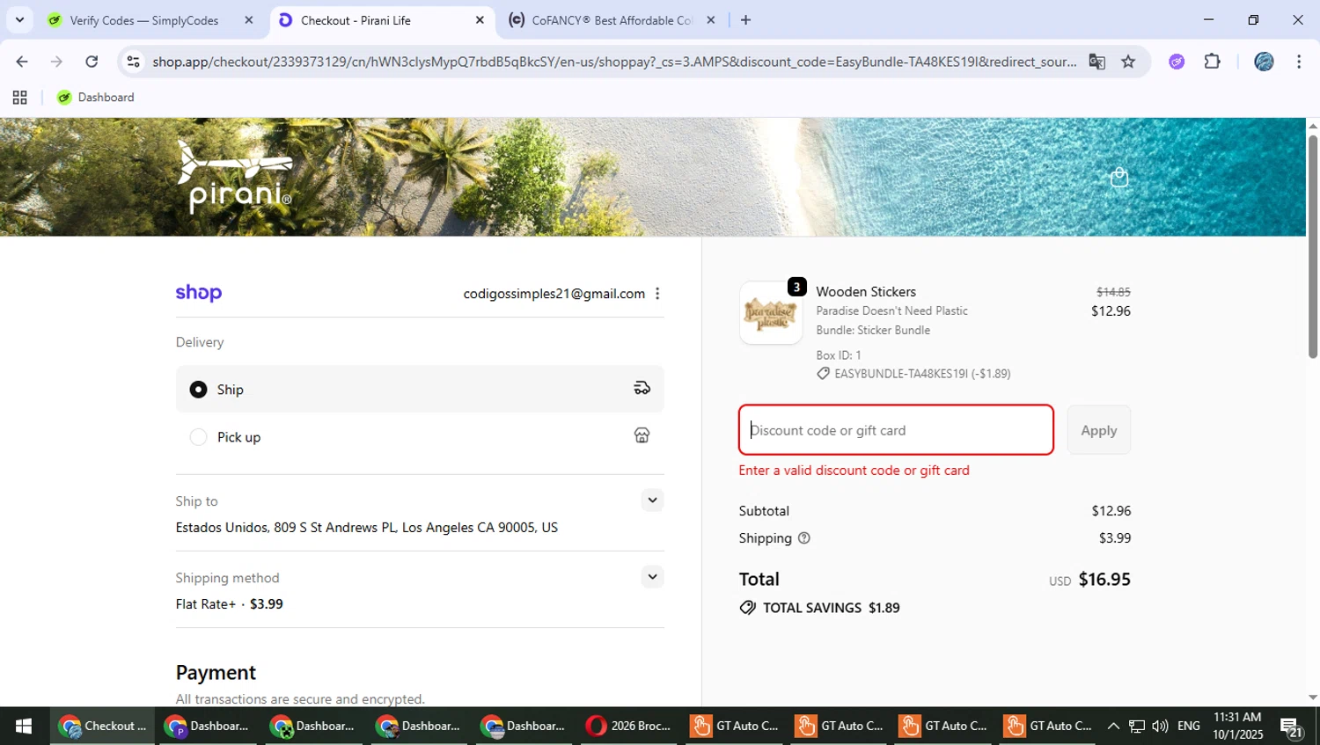
Task: Click the total savings tag icon
Action: pos(748,608)
